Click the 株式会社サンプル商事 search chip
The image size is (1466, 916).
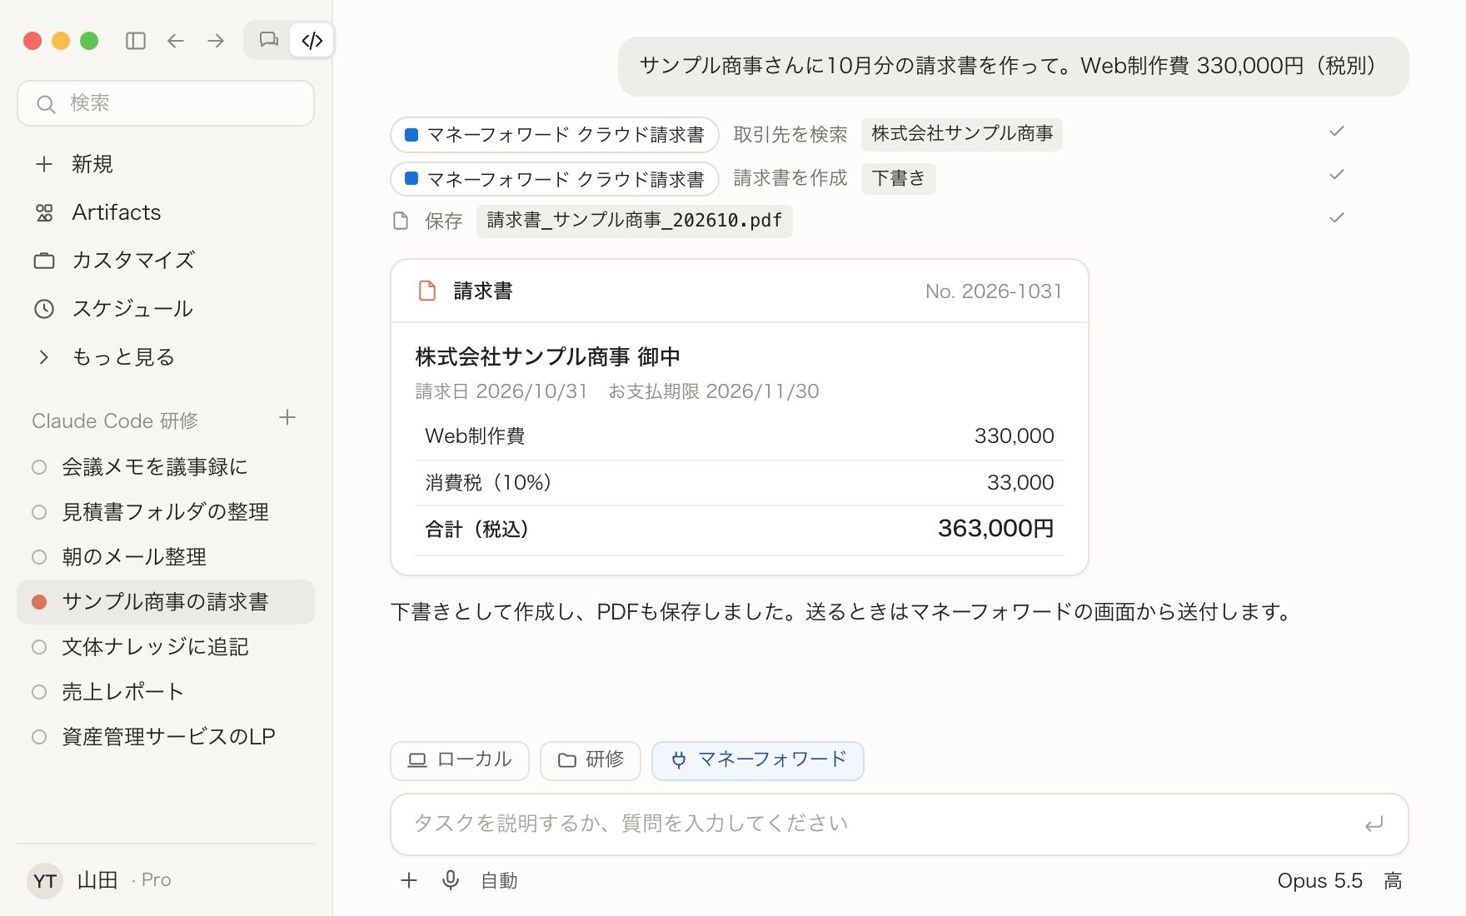962,134
